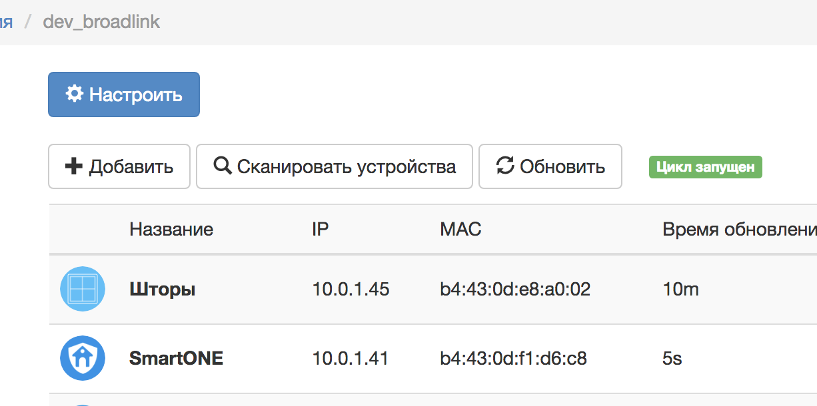This screenshot has width=817, height=406.
Task: Open the dev_broadlink breadcrumb link
Action: coord(101,21)
